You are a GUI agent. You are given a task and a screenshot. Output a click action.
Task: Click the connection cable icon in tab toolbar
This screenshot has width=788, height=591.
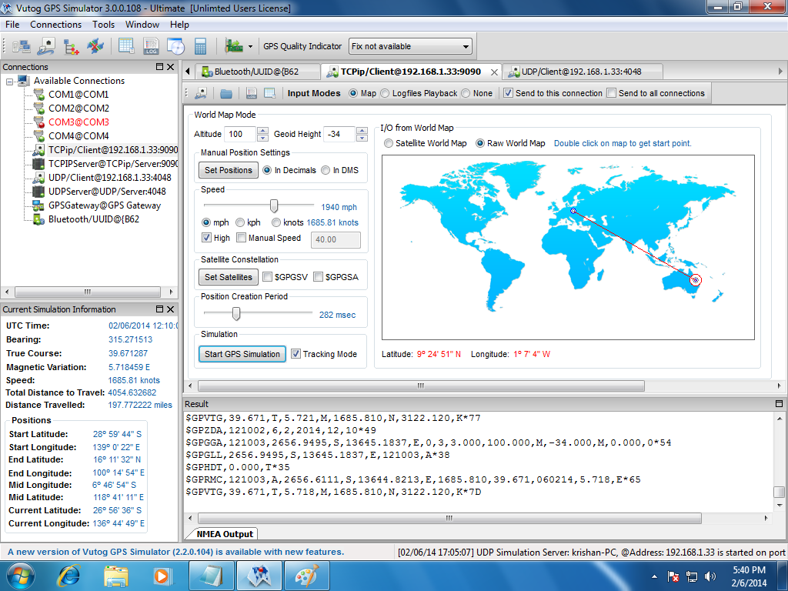201,93
